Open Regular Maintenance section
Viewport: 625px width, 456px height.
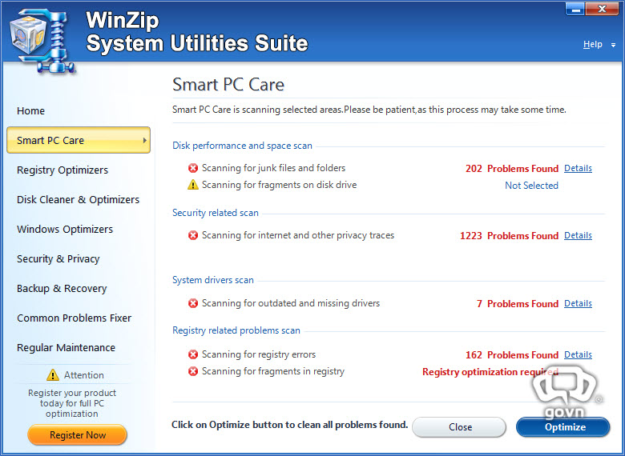[66, 348]
